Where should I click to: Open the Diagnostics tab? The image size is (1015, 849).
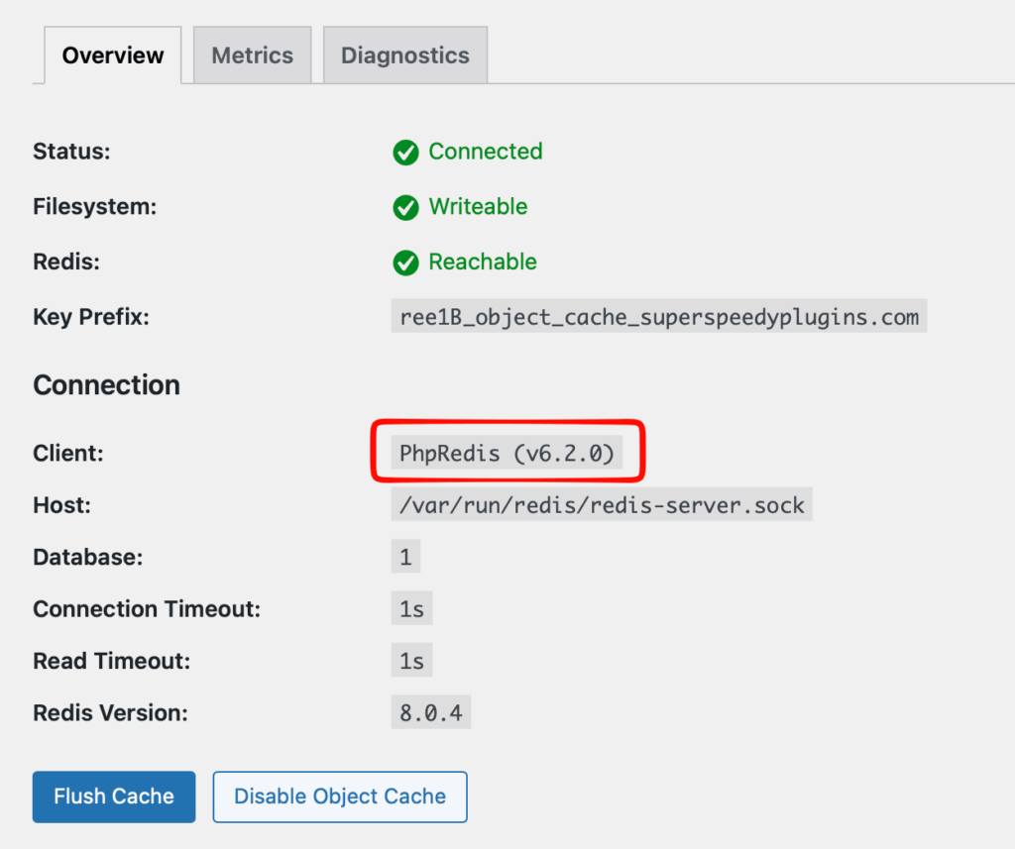click(404, 55)
